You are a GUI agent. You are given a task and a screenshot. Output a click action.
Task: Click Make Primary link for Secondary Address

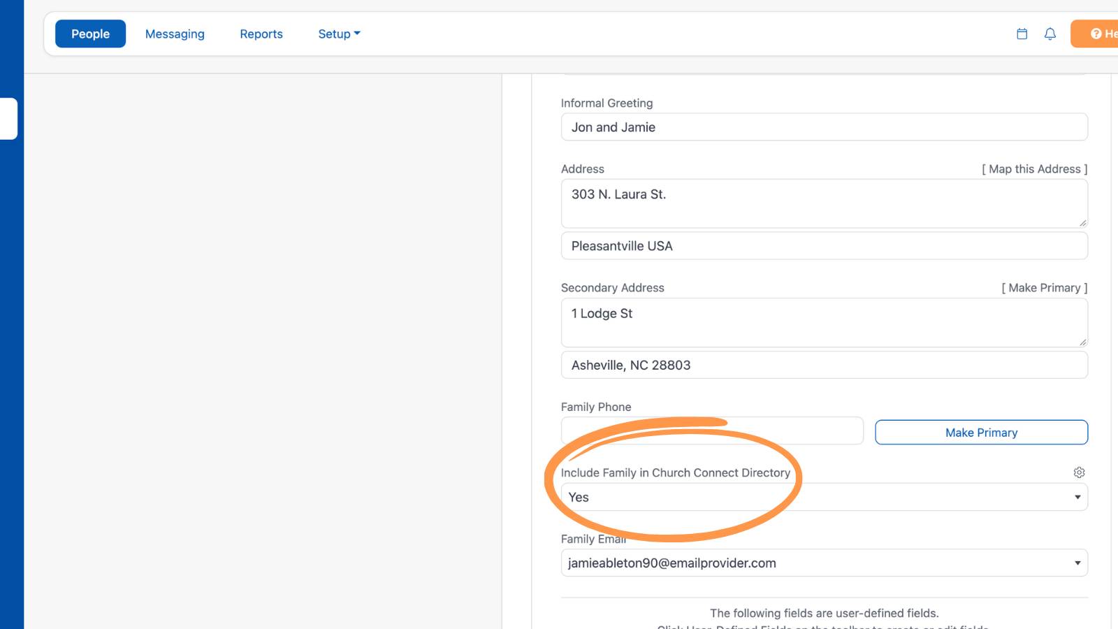[x=1044, y=288]
